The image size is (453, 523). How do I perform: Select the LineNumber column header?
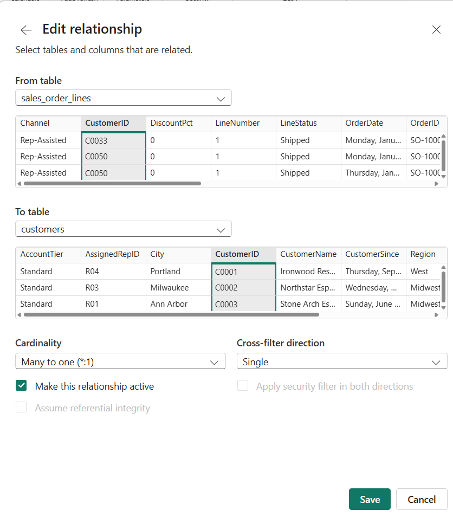pyautogui.click(x=243, y=123)
